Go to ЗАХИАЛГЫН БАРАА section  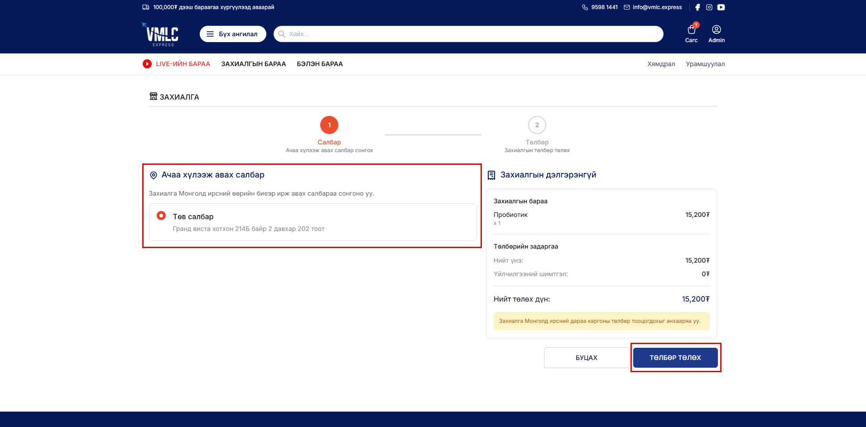(253, 64)
